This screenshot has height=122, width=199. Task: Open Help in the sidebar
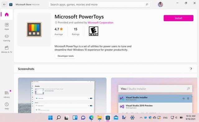coord(7,106)
